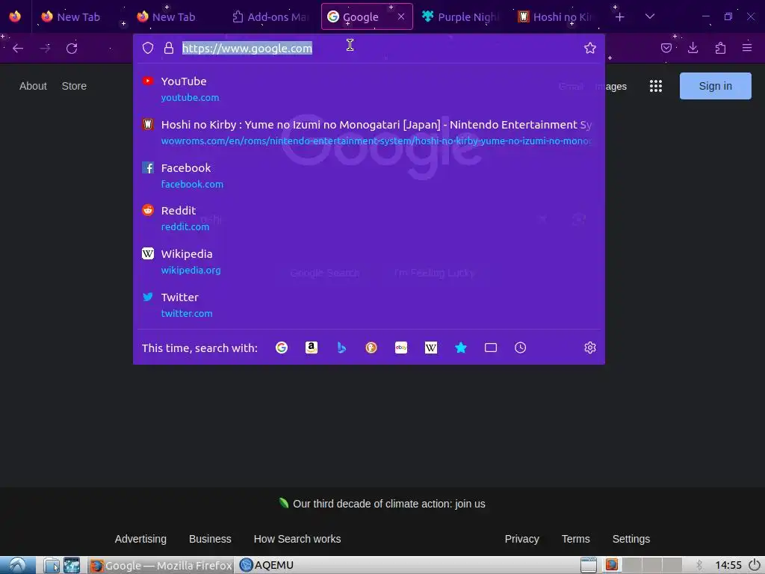This screenshot has height=574, width=765.
Task: Bookmark this page with the star
Action: click(590, 48)
